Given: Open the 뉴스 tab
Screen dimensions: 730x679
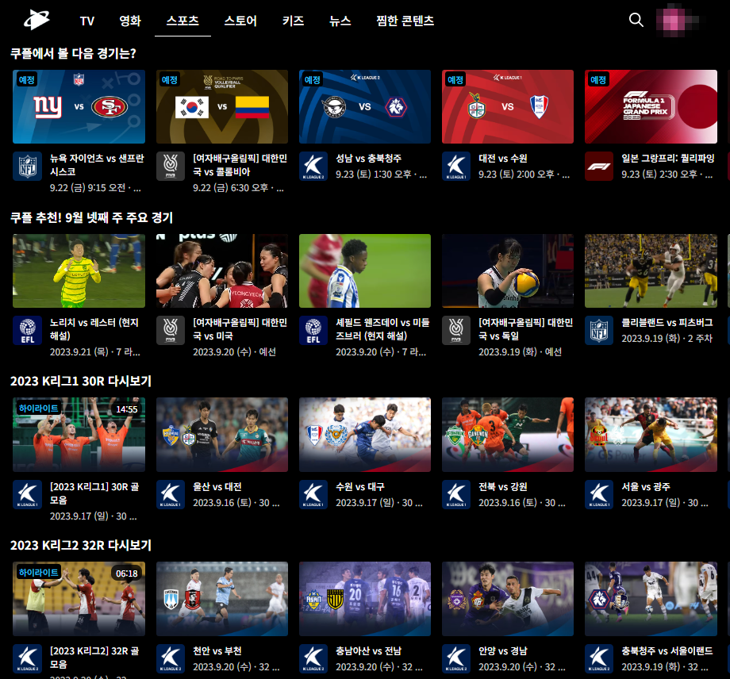Looking at the screenshot, I should click(x=340, y=21).
